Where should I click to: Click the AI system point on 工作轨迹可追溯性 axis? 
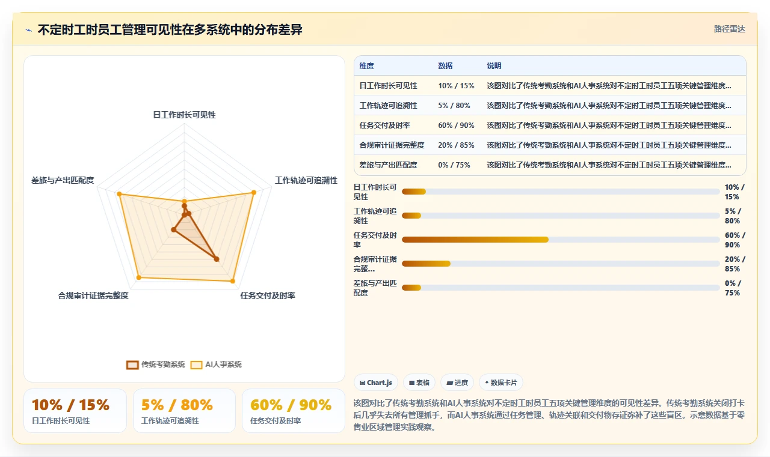click(x=253, y=193)
